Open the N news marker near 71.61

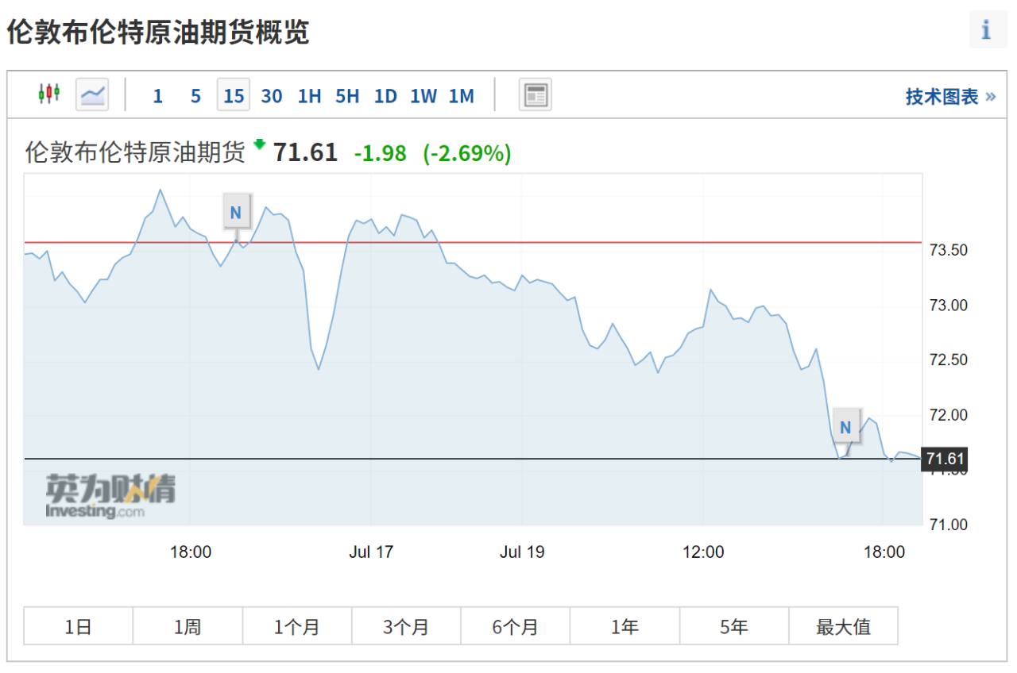[845, 428]
